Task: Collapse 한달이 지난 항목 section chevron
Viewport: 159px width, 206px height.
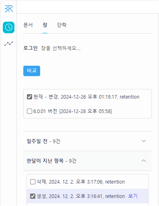Action: tap(144, 161)
